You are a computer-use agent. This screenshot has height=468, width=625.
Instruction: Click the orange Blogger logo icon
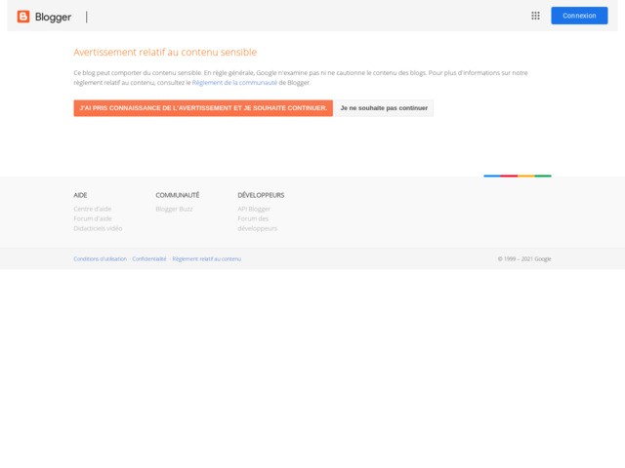[x=23, y=17]
